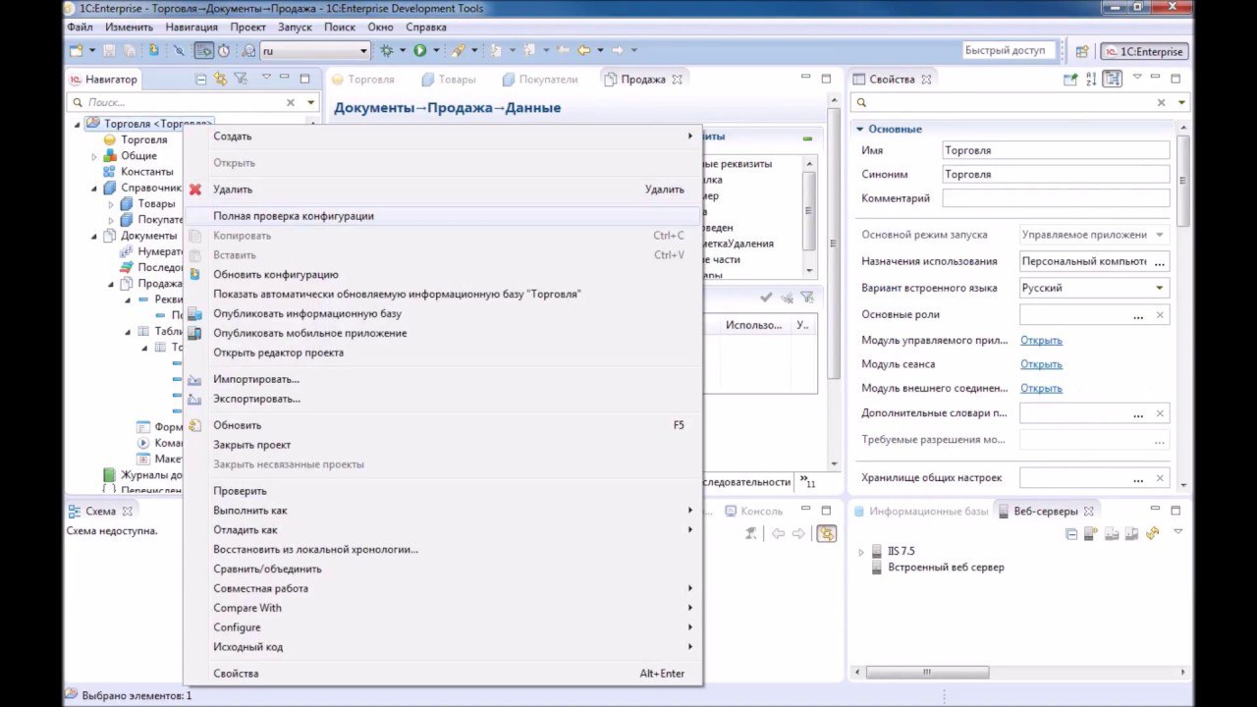Click Открыть link for Модуль управляемого приложения

tap(1041, 341)
